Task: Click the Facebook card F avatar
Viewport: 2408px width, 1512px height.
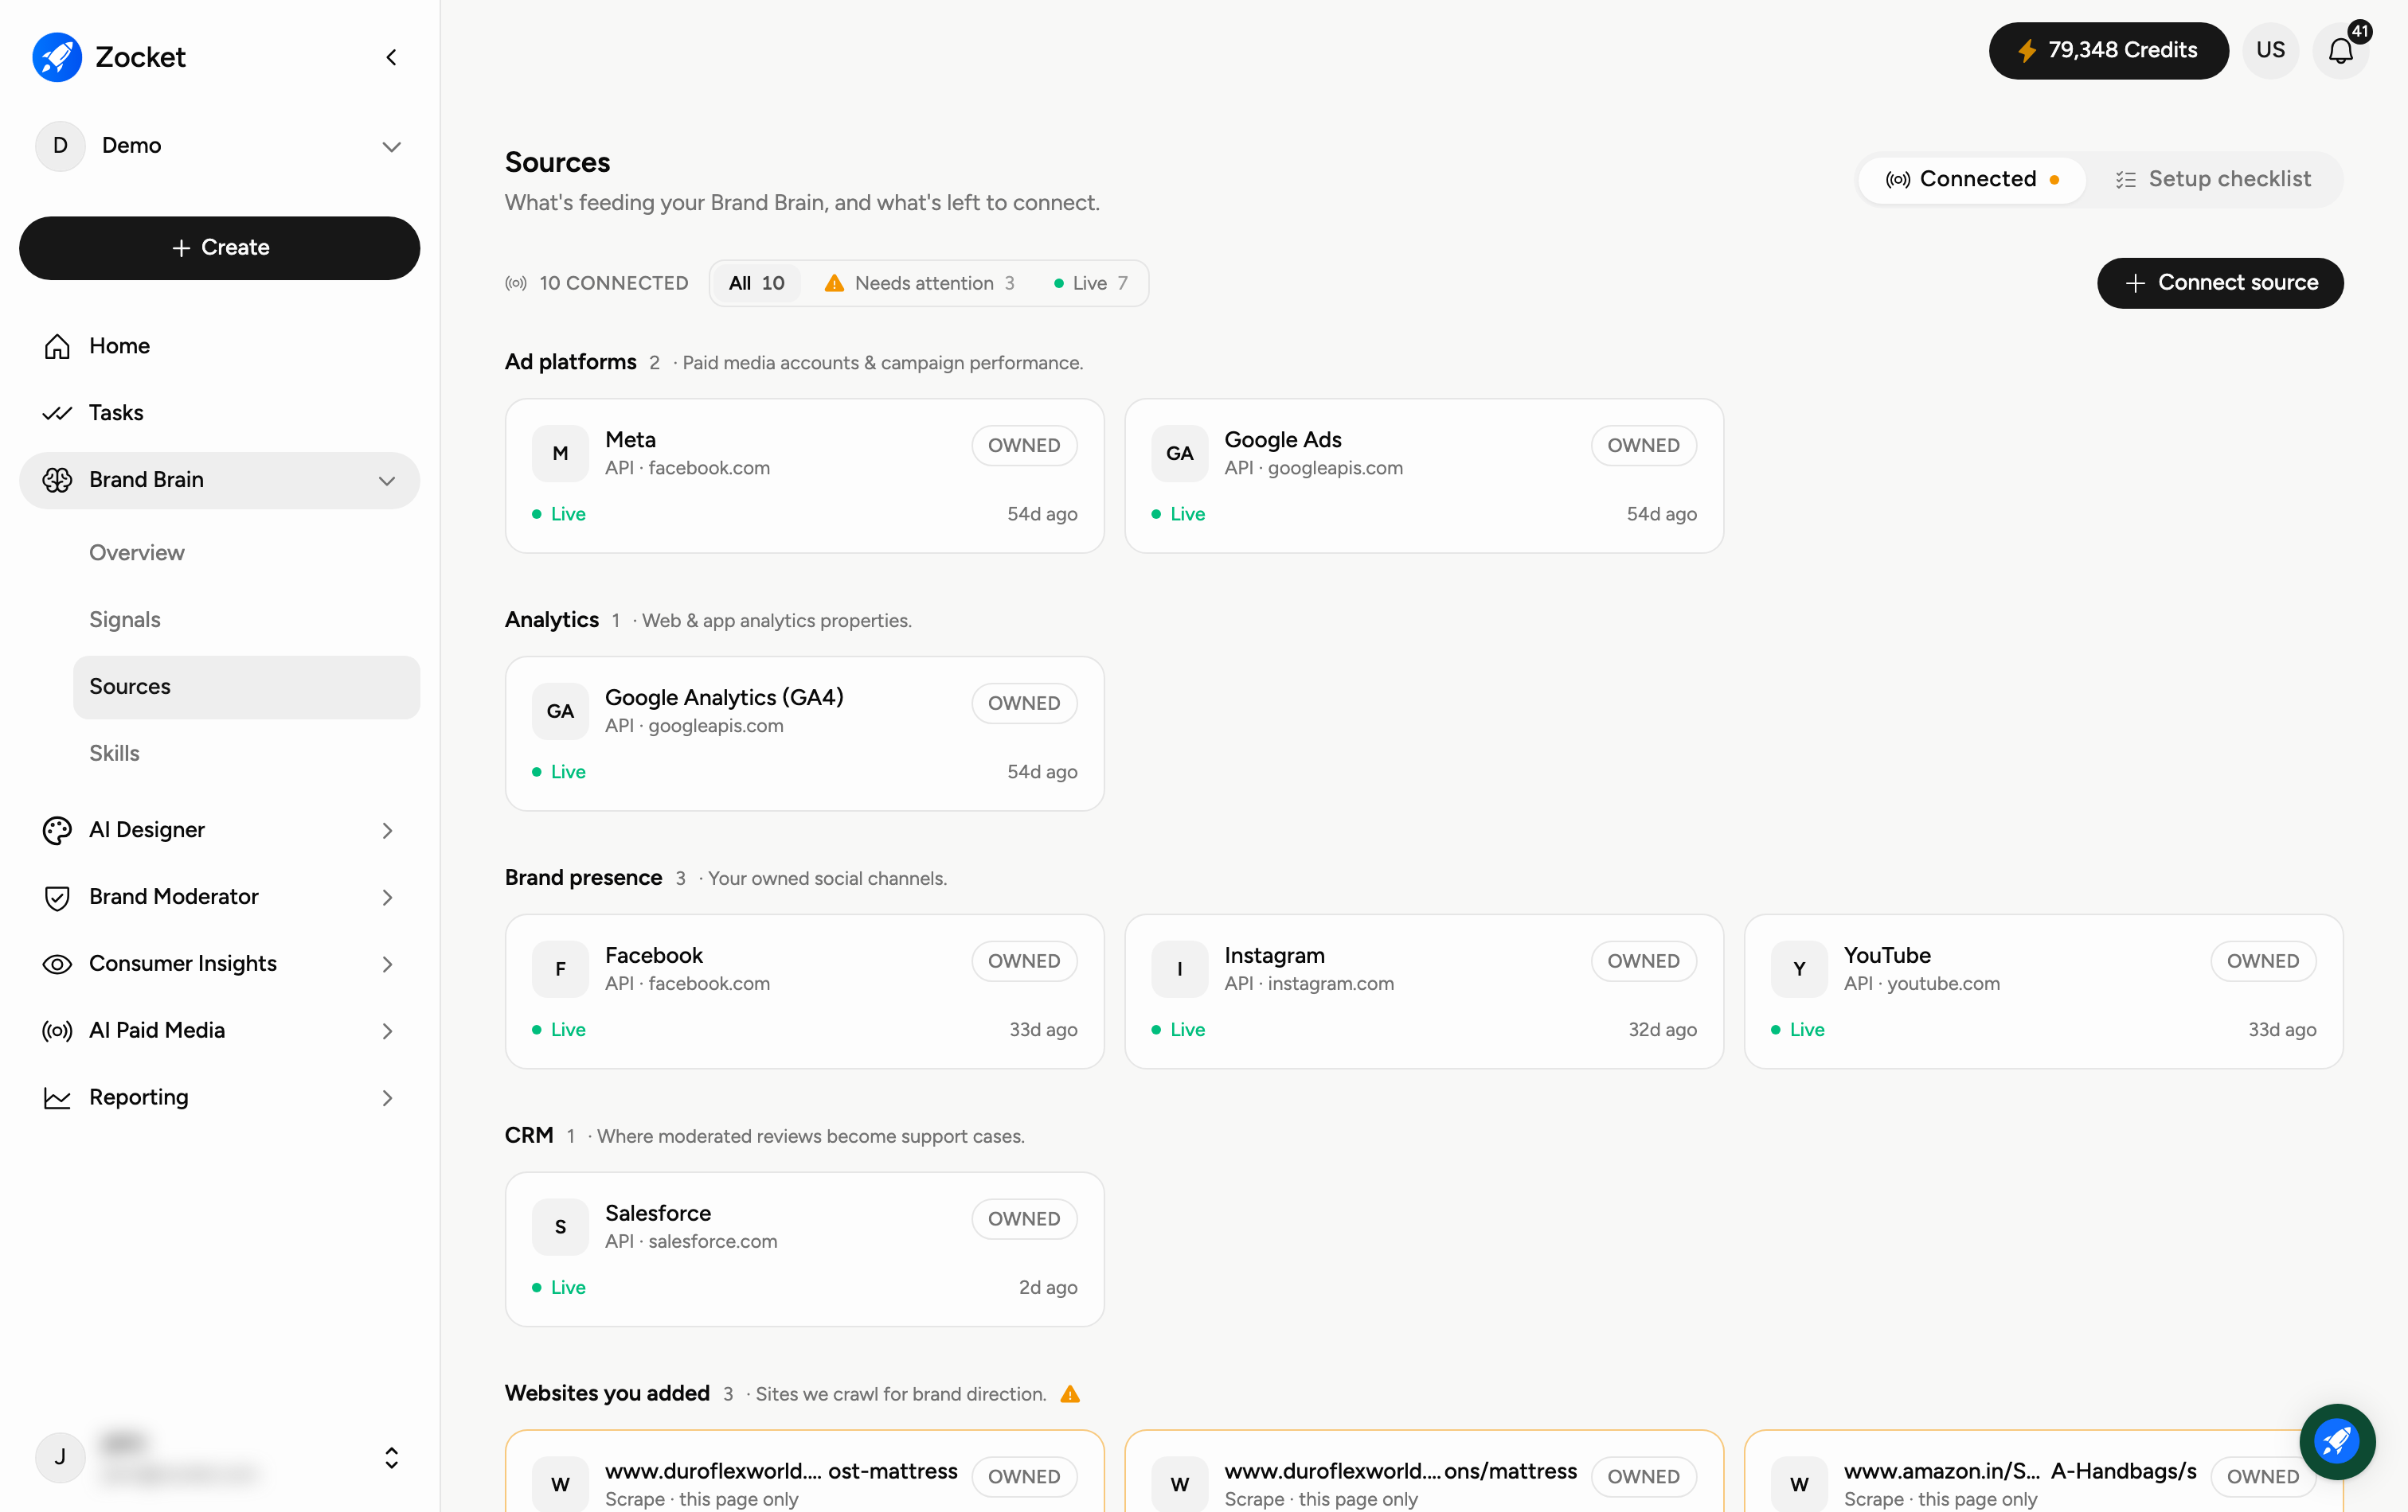Action: click(x=560, y=969)
